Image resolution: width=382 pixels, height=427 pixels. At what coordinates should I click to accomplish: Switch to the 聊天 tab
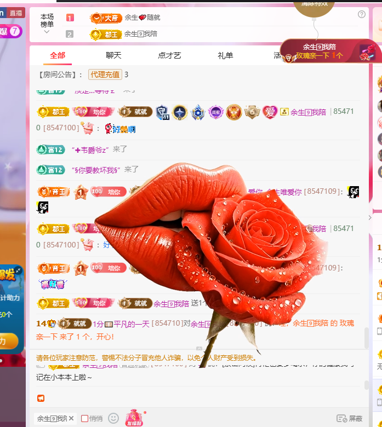pyautogui.click(x=113, y=55)
